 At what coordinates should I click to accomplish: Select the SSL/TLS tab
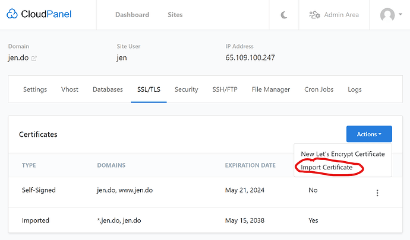click(149, 89)
